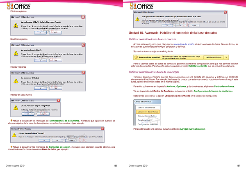Click the warning icon in the delete table 'Cursos' dialog
This screenshot has height=174, width=246.
(x=13, y=135)
